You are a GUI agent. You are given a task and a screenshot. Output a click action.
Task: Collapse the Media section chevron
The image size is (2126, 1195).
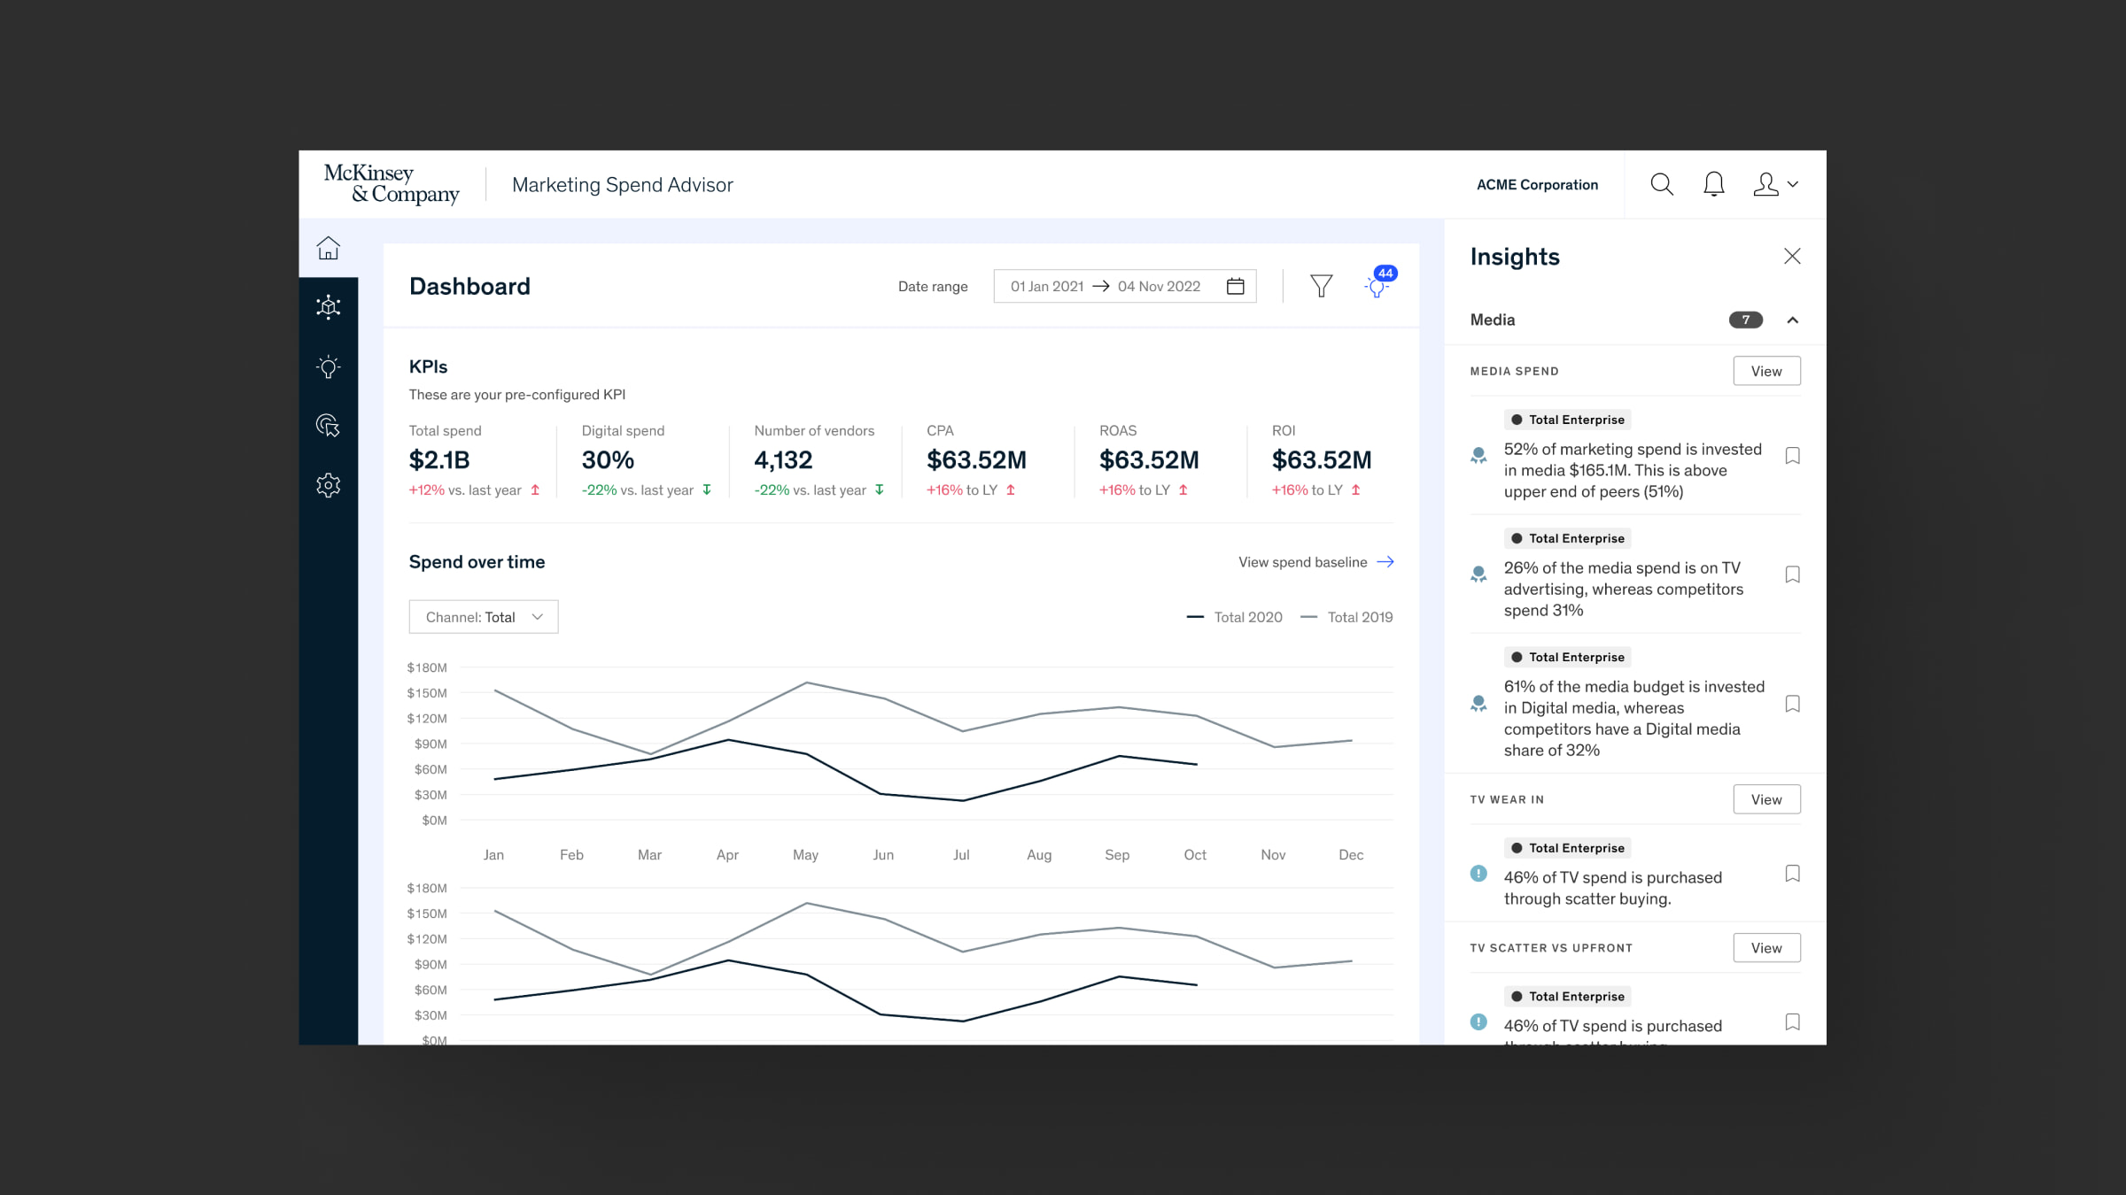click(1793, 320)
